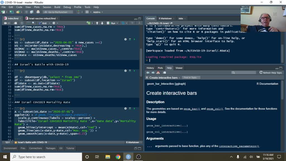The height and width of the screenshot is (161, 286).
Task: Expand the Run button dropdown arrow
Action: [117, 23]
